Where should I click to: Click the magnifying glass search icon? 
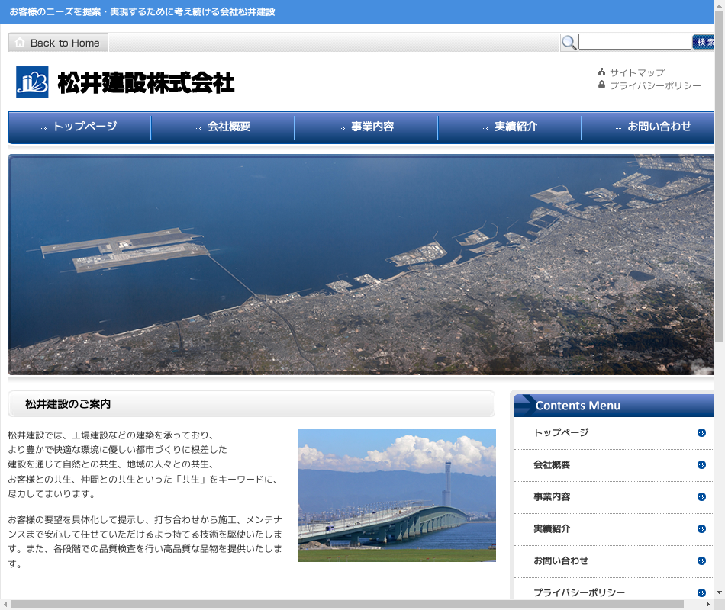coord(569,43)
